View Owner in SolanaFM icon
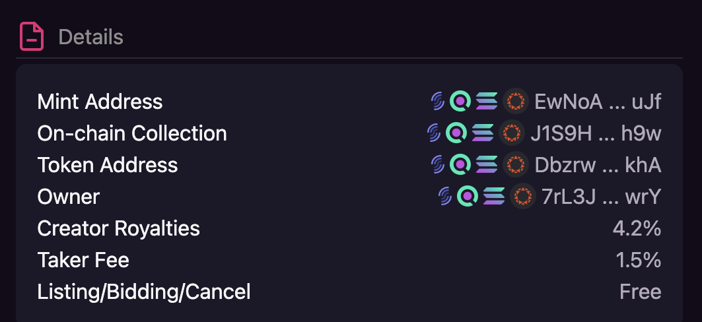The width and height of the screenshot is (702, 322). click(444, 196)
